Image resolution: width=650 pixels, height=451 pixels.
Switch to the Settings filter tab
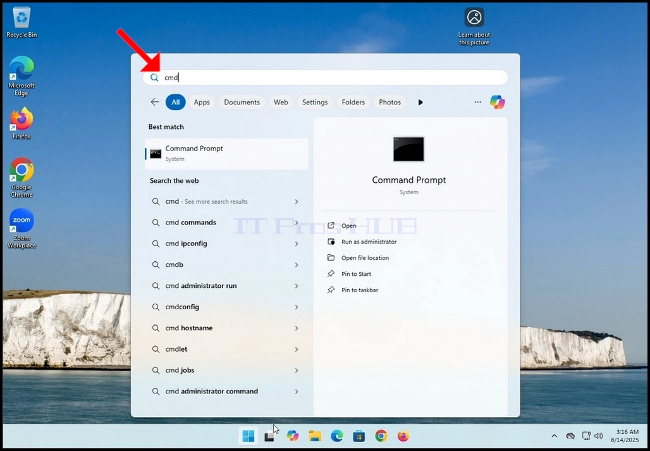(x=315, y=102)
